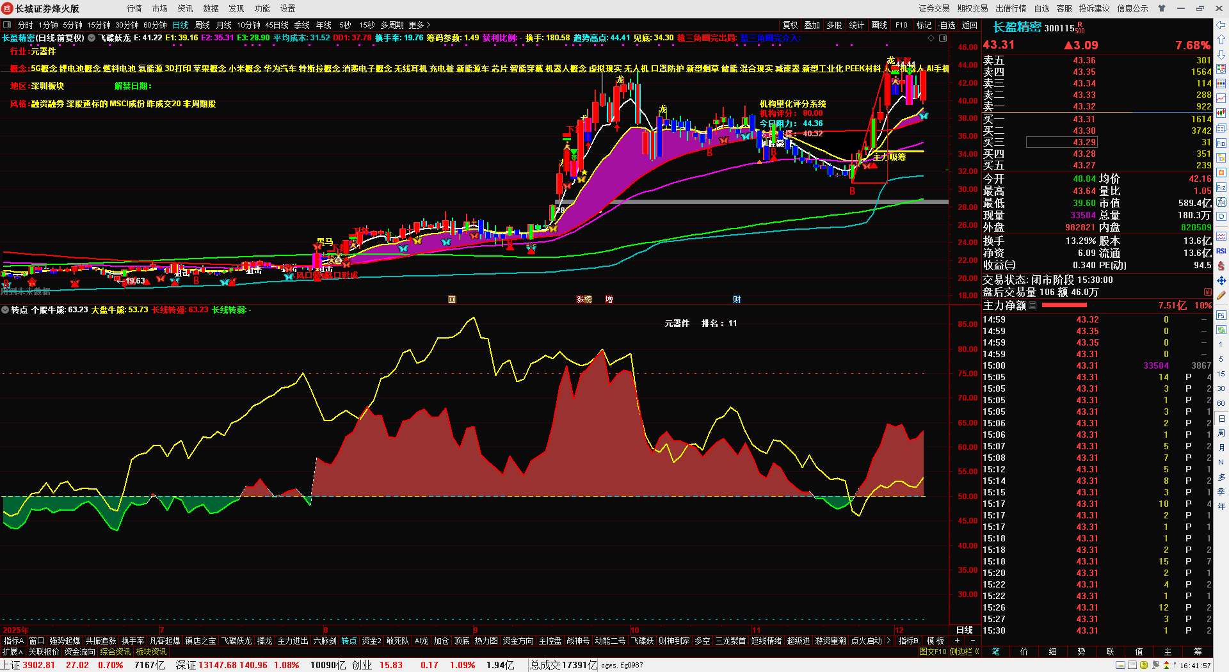1229x672 pixels.
Task: Click the 证券交易 link
Action: click(934, 8)
